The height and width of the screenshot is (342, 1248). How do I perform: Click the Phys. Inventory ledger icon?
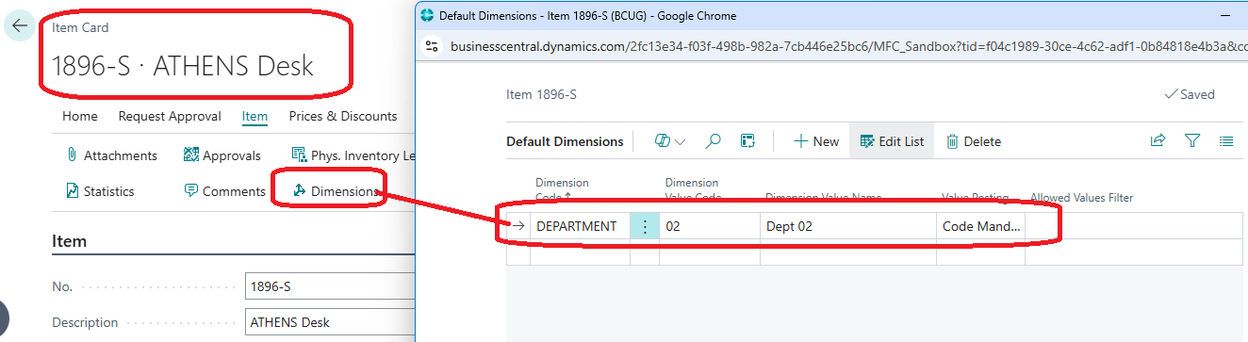[299, 155]
